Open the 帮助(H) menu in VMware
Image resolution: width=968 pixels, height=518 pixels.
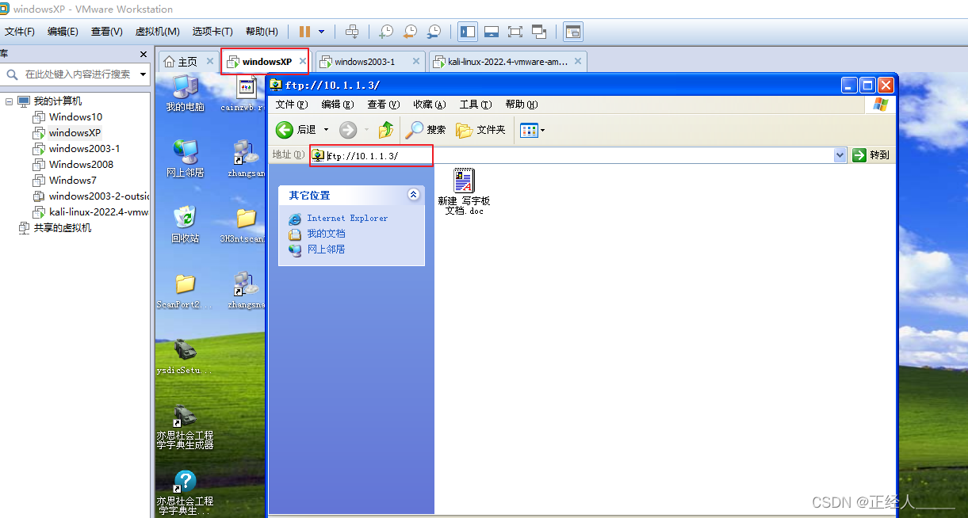tap(262, 32)
